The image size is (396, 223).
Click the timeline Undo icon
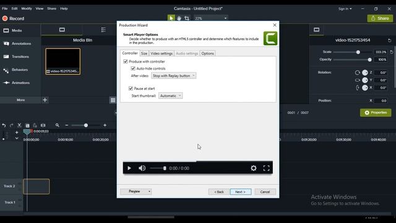(4, 125)
